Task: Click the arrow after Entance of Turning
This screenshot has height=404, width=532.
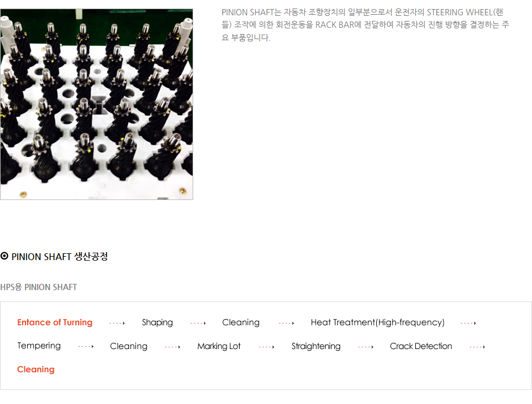Action: [117, 324]
